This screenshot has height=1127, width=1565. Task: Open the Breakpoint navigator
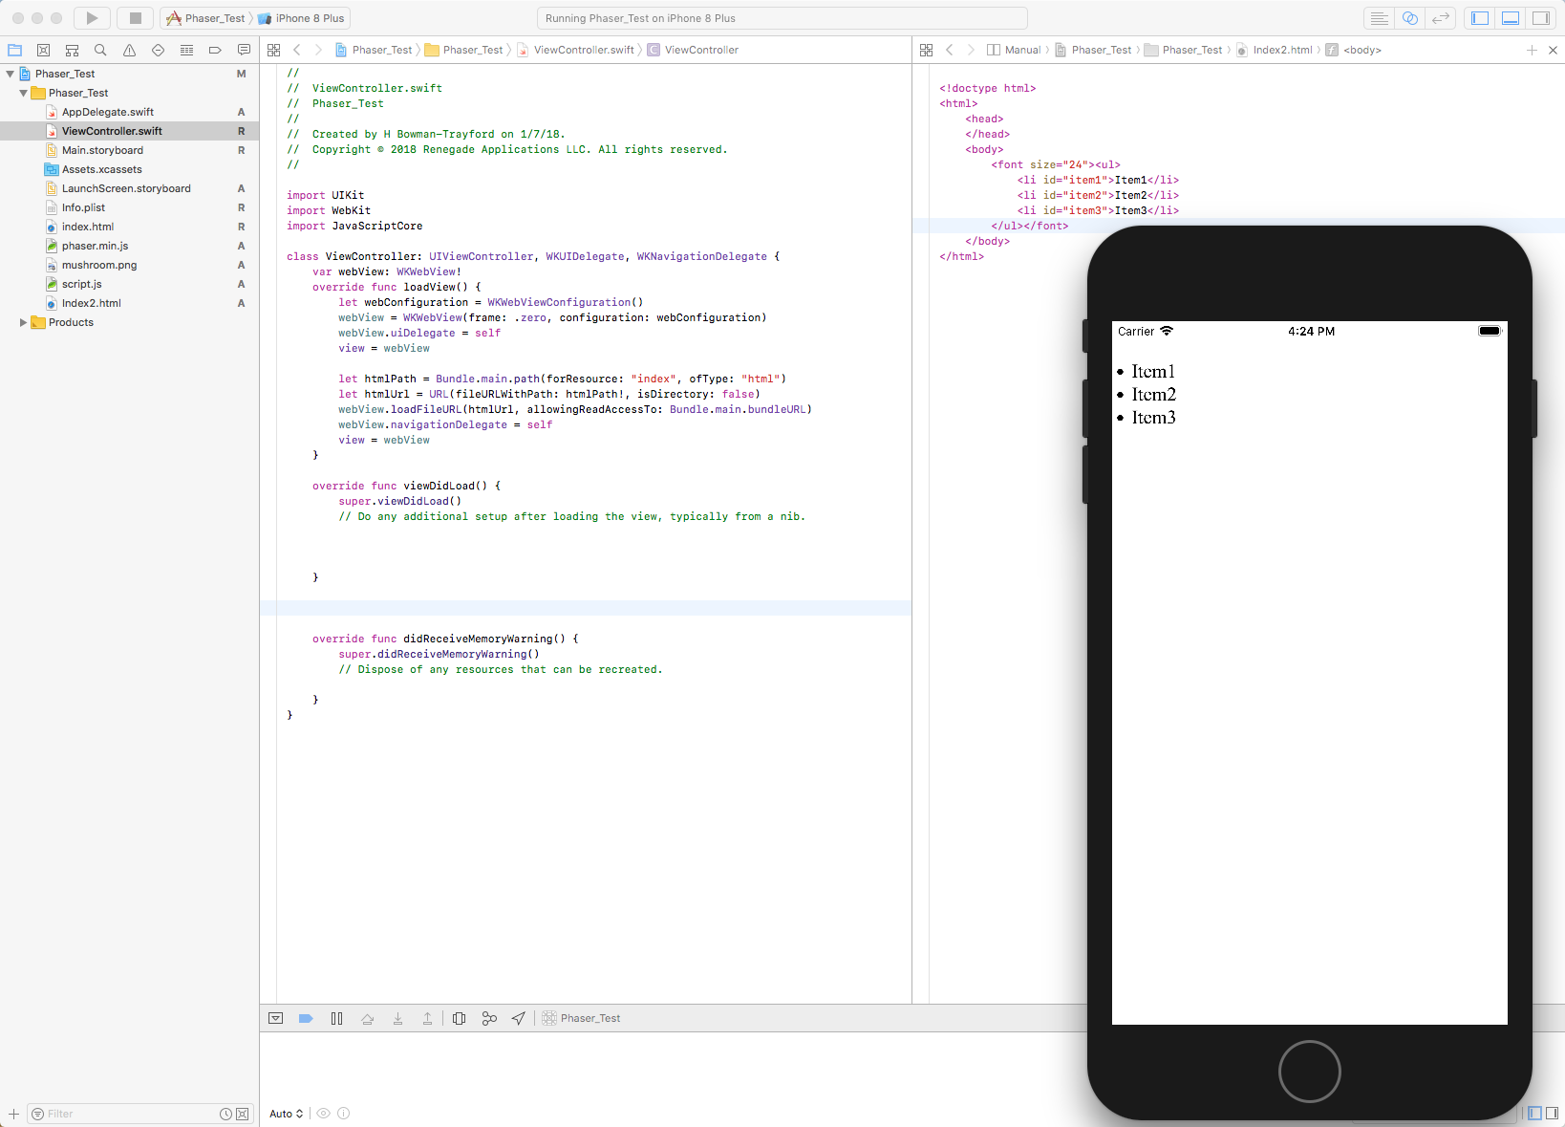215,50
